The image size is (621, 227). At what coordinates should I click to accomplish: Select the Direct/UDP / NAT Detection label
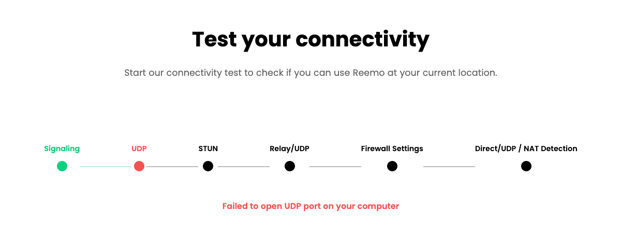[526, 149]
